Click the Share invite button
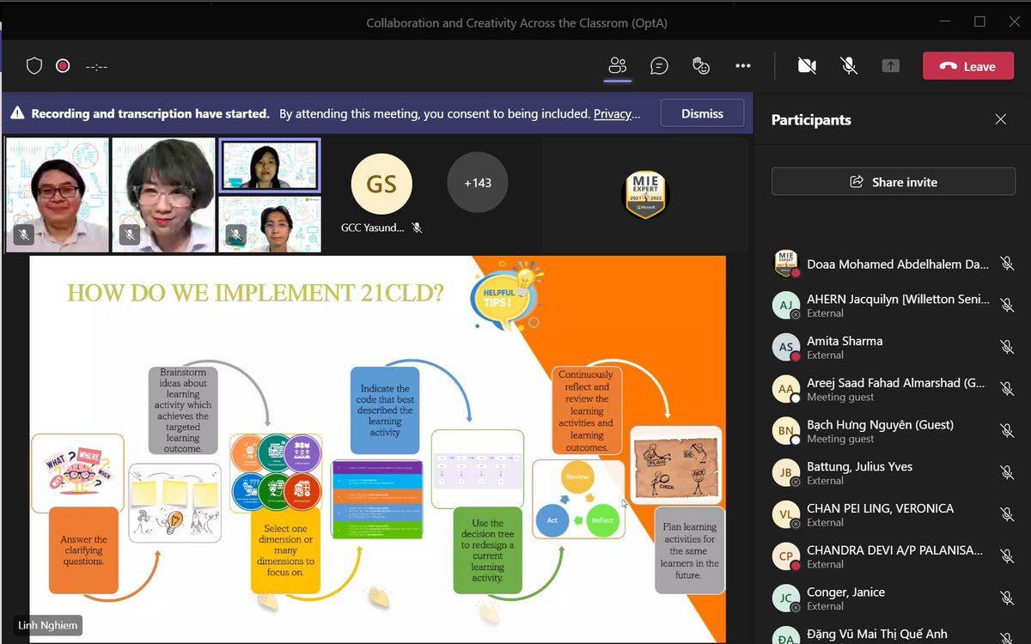 pos(894,181)
